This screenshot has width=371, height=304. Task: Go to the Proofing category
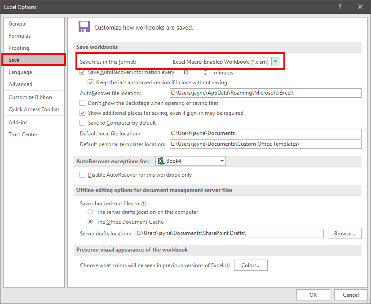point(34,48)
